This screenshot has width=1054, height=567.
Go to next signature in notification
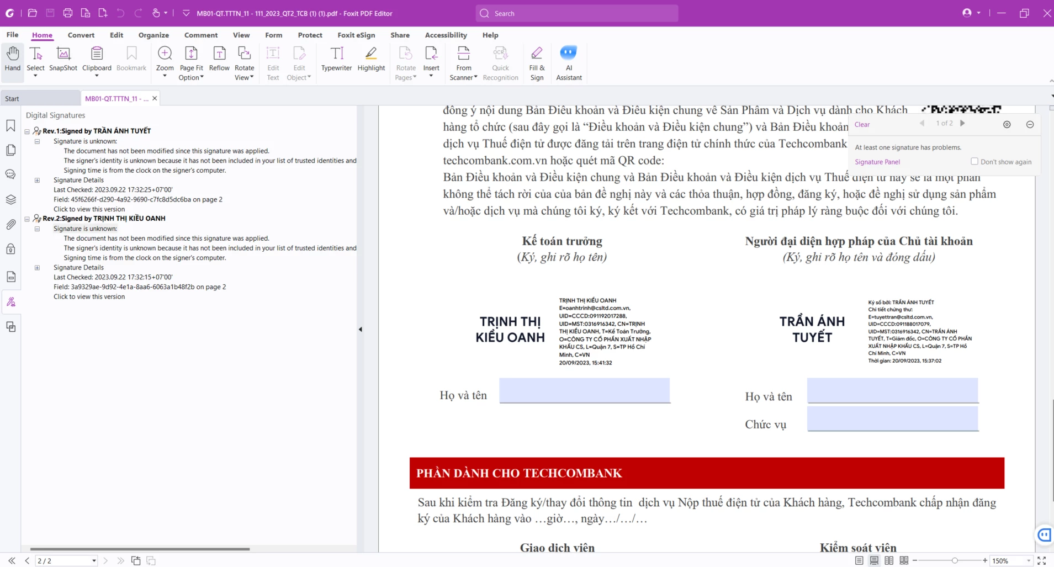pos(962,123)
